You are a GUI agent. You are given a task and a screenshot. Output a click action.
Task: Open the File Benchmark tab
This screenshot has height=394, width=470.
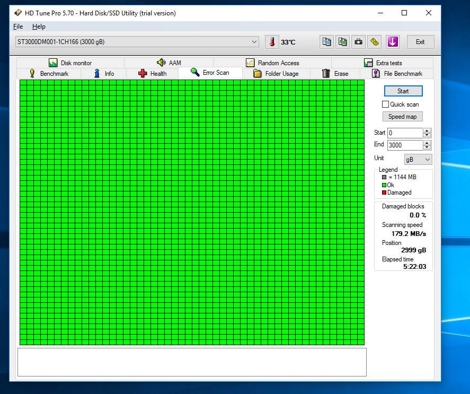pyautogui.click(x=397, y=74)
